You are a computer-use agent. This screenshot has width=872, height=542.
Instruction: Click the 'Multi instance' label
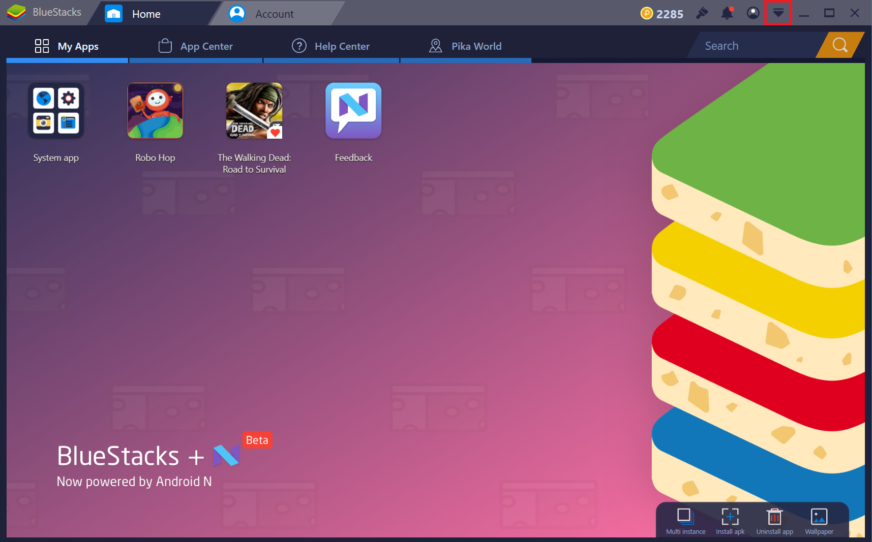(x=686, y=532)
